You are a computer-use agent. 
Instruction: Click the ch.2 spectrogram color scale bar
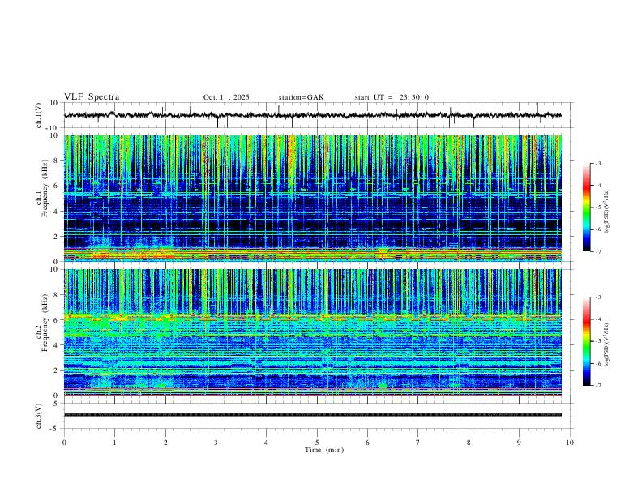click(587, 341)
